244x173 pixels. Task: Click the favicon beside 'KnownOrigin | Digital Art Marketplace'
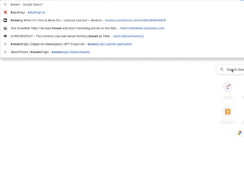point(5,44)
